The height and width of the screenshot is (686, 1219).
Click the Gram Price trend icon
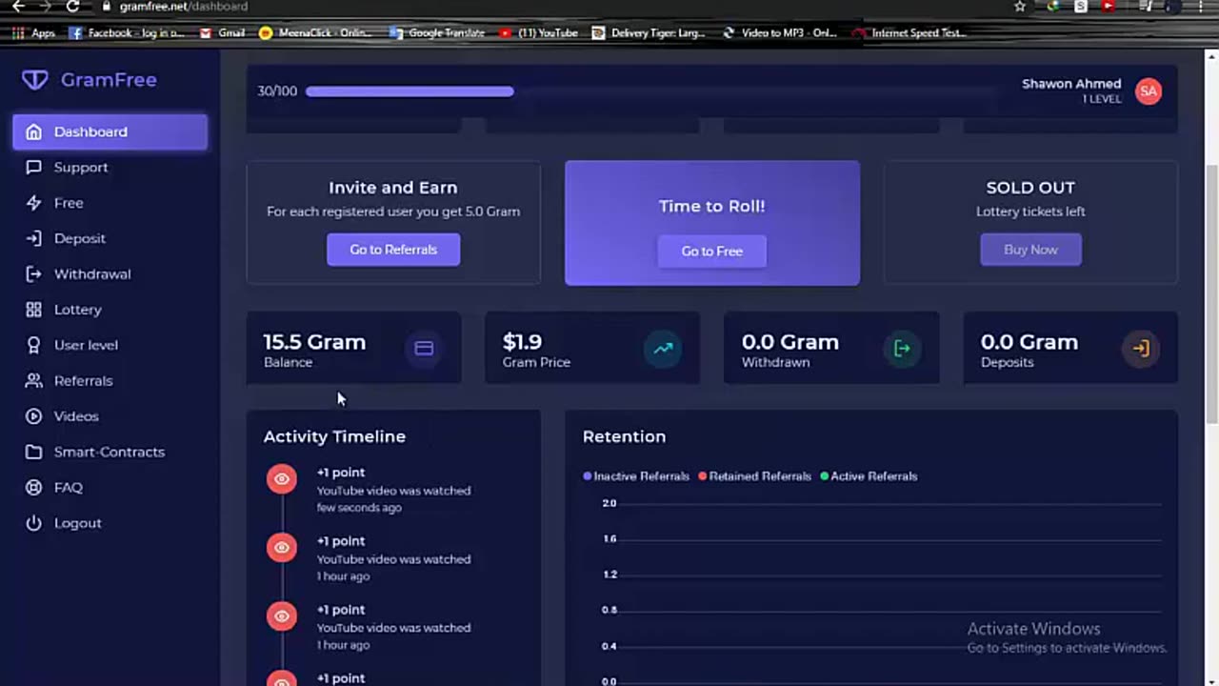[663, 349]
